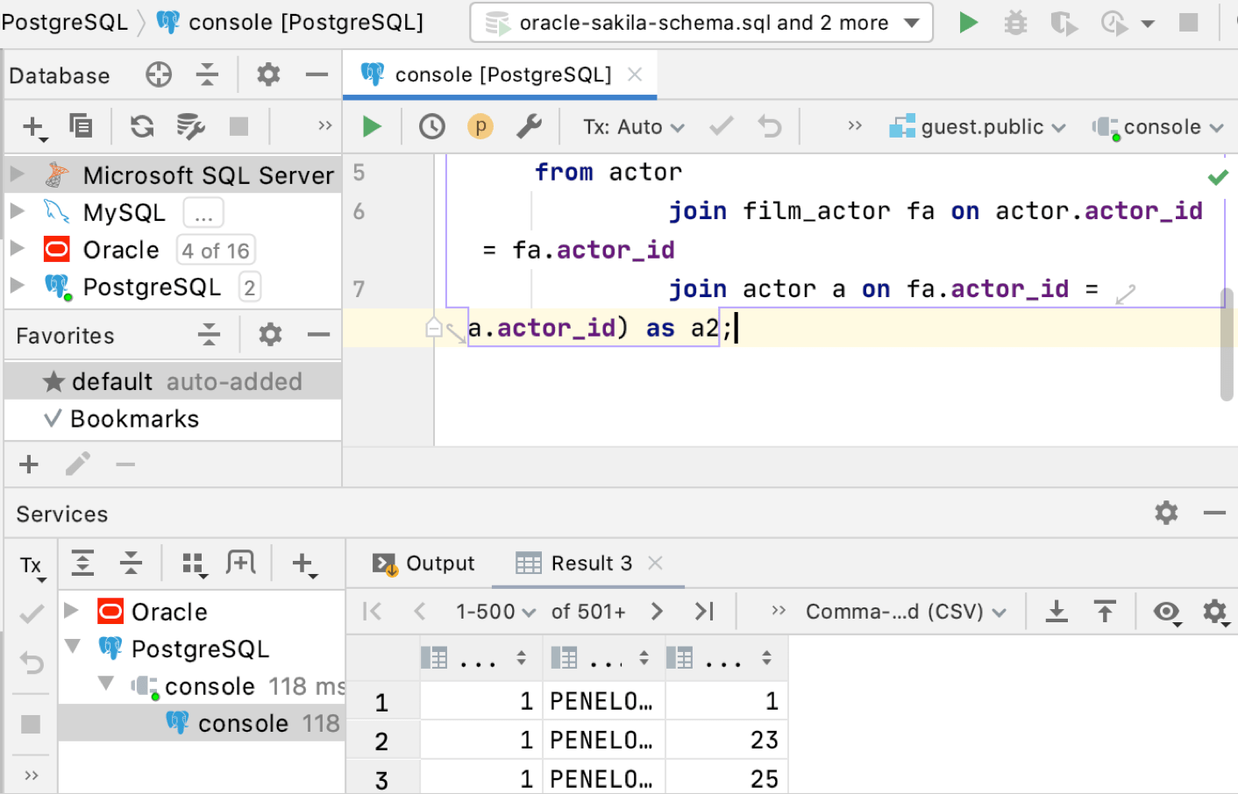
Task: Toggle playground mode 'p' icon
Action: [480, 127]
